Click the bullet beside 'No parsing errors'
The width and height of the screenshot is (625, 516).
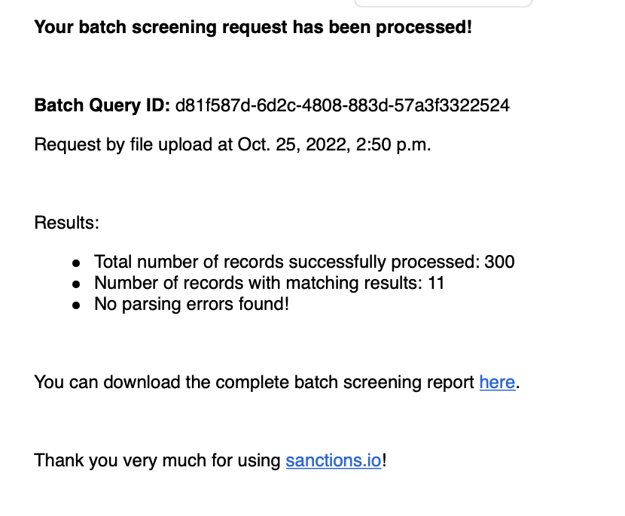click(x=76, y=305)
